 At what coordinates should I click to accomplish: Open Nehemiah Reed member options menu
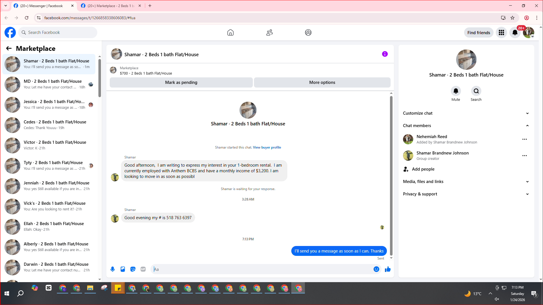click(x=524, y=139)
